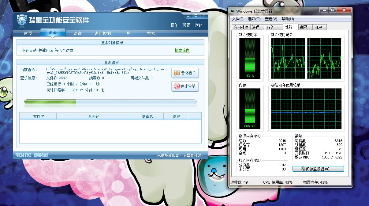Click the 结果 column header
Screen dimensions: 369x206
[x=176, y=116]
